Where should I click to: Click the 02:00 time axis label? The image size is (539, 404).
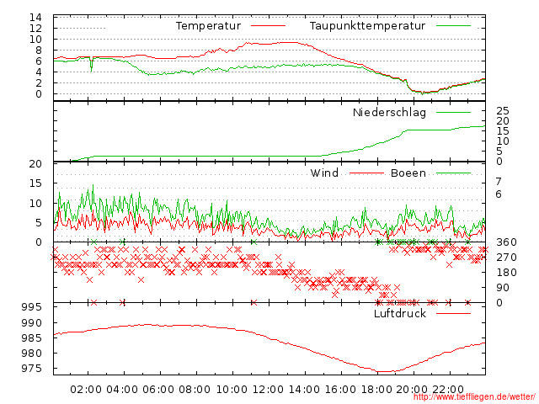tap(86, 390)
